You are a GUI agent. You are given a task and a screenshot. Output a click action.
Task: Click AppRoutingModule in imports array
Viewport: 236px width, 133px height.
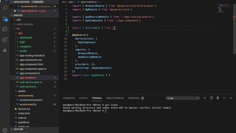pos(90,57)
